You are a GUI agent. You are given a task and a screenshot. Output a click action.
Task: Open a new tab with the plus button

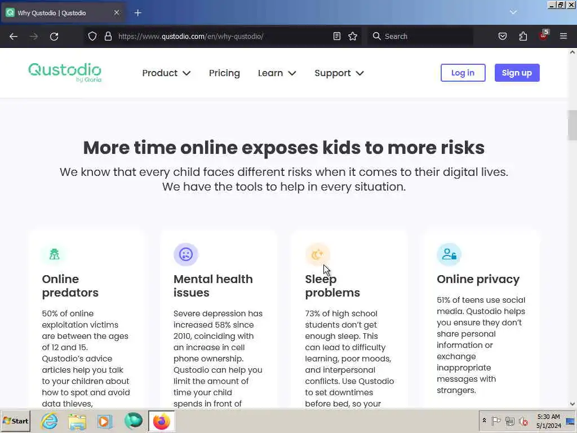137,13
